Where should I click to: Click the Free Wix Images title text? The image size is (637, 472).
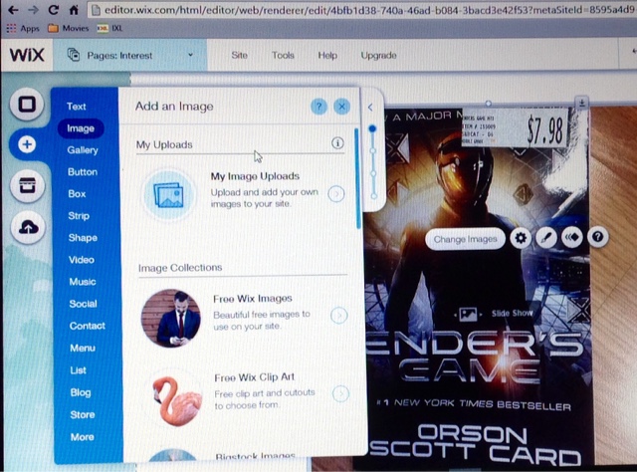point(253,299)
